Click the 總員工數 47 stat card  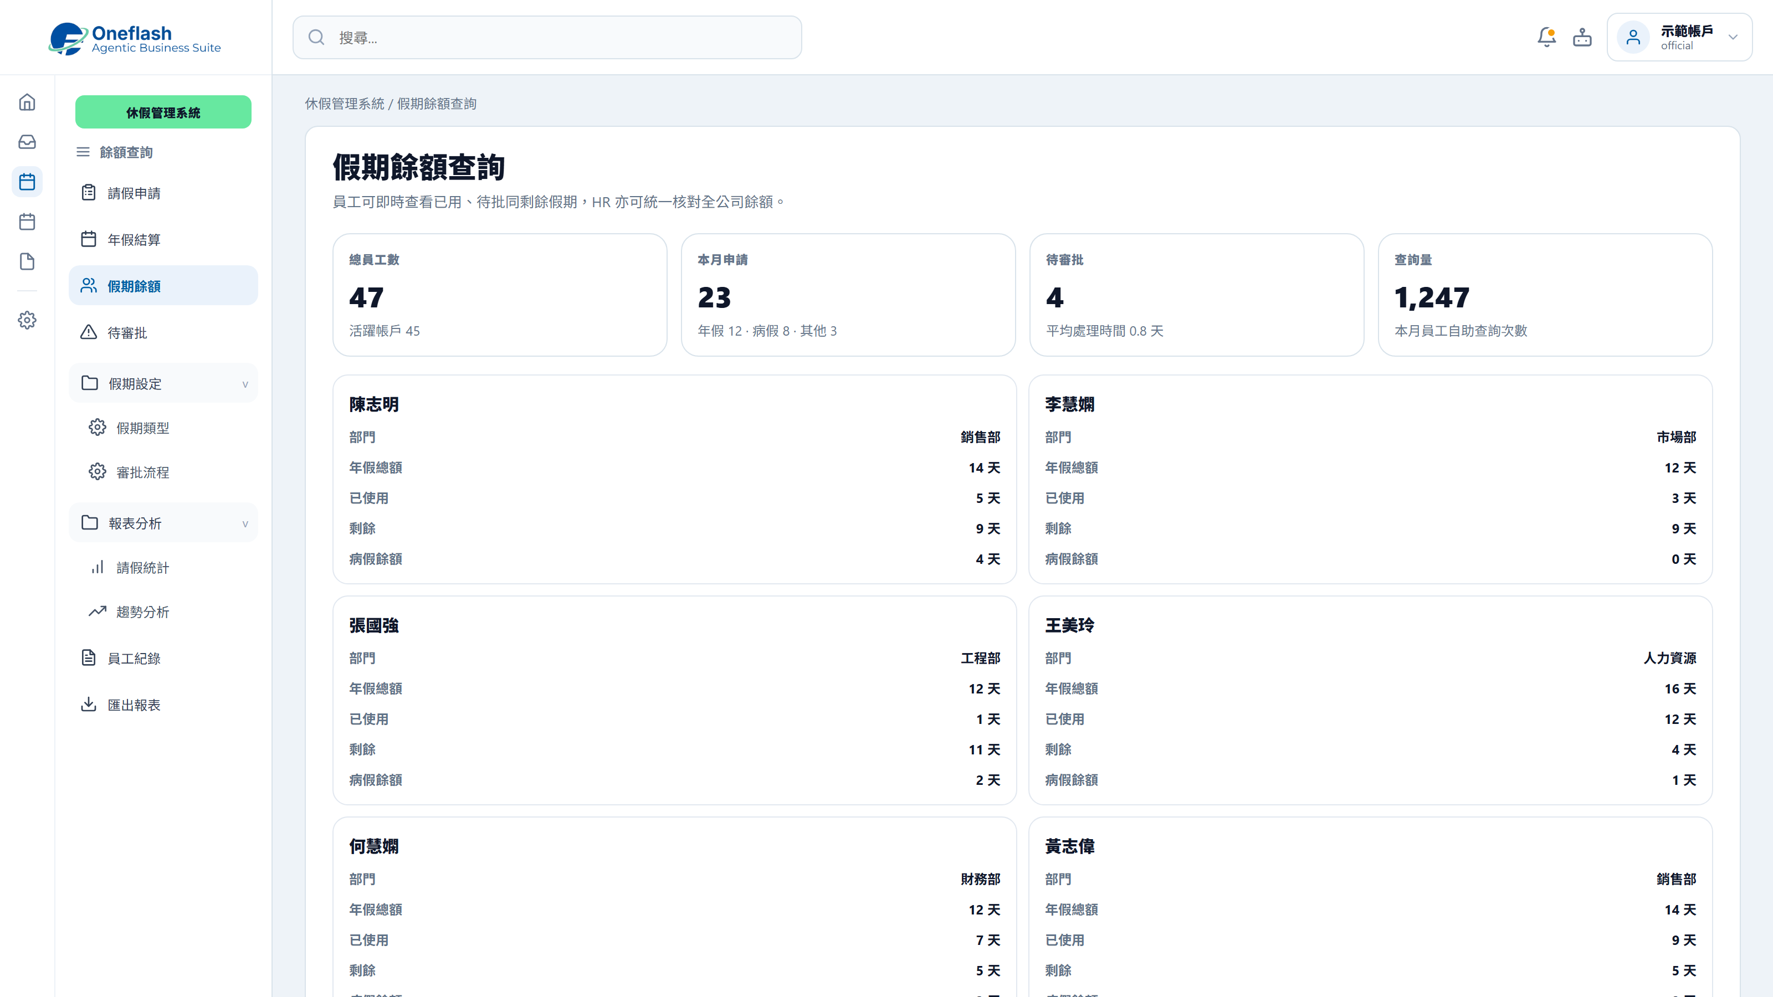click(500, 295)
